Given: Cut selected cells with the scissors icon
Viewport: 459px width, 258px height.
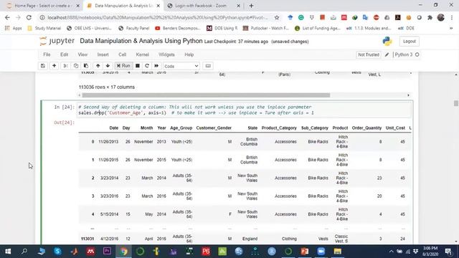Looking at the screenshot, I should [65, 66].
